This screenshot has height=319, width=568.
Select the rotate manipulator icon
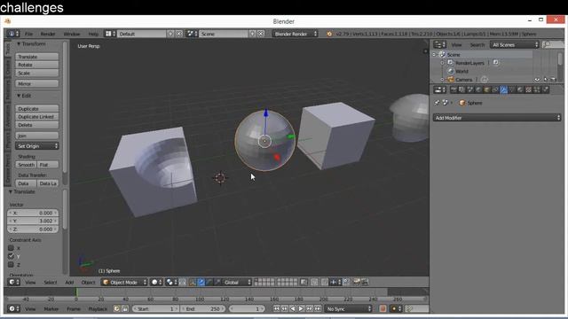(209, 282)
